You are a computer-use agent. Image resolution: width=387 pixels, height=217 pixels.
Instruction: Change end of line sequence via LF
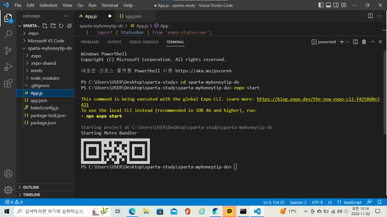[x=330, y=202]
